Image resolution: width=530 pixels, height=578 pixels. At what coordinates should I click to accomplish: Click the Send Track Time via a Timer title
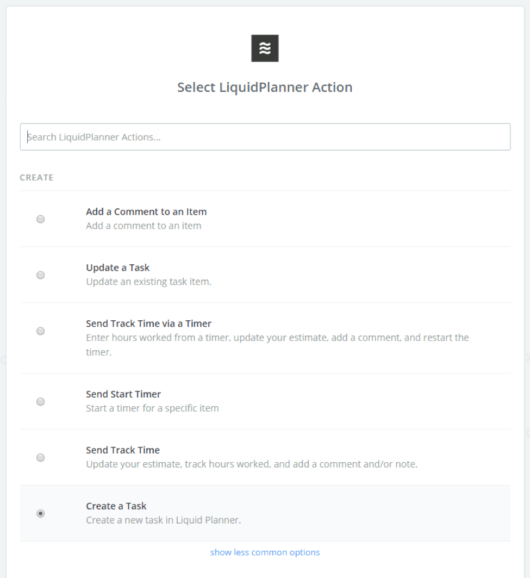point(148,324)
